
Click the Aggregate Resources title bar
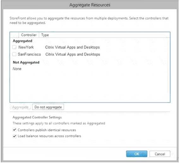(90, 5)
